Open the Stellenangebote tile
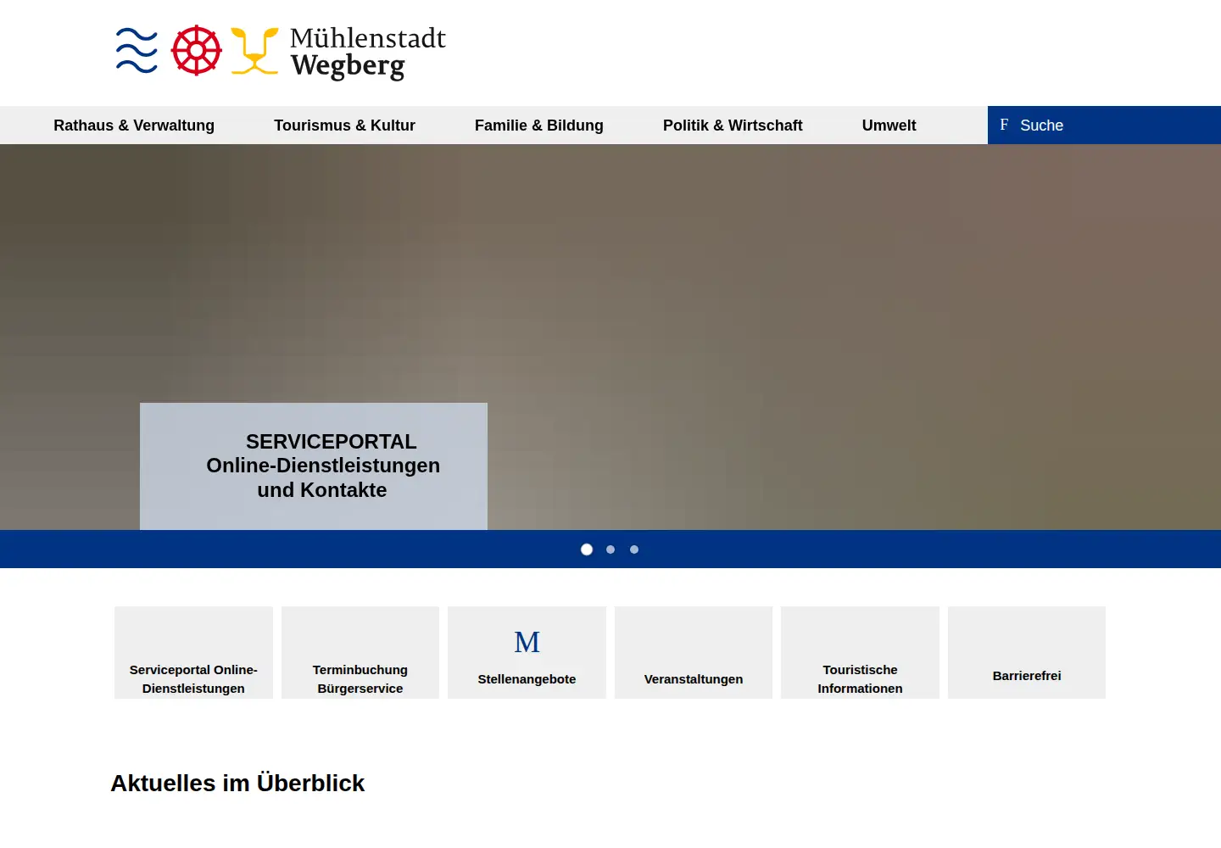1221x848 pixels. pos(527,653)
